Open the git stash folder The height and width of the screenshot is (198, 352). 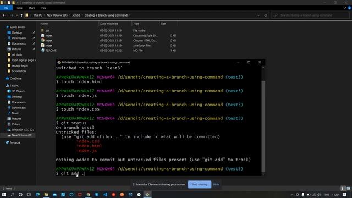coord(17,54)
